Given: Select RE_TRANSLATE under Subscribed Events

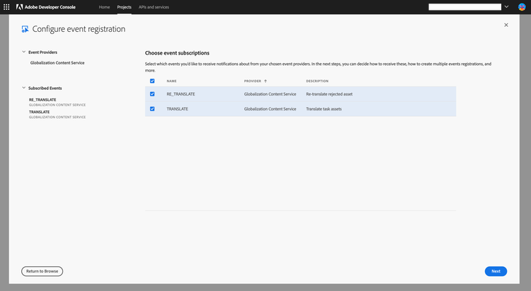Looking at the screenshot, I should tap(42, 100).
